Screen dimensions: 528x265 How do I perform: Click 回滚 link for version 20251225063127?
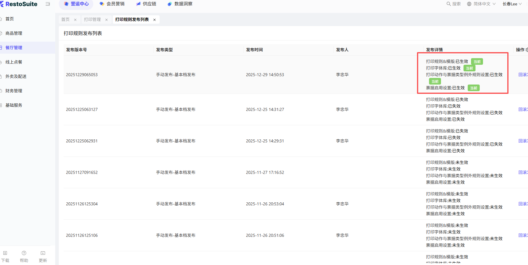(523, 109)
